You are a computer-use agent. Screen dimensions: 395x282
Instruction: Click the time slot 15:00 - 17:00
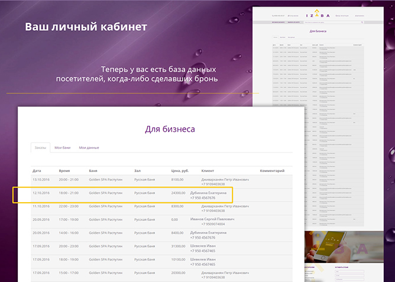tap(69, 273)
